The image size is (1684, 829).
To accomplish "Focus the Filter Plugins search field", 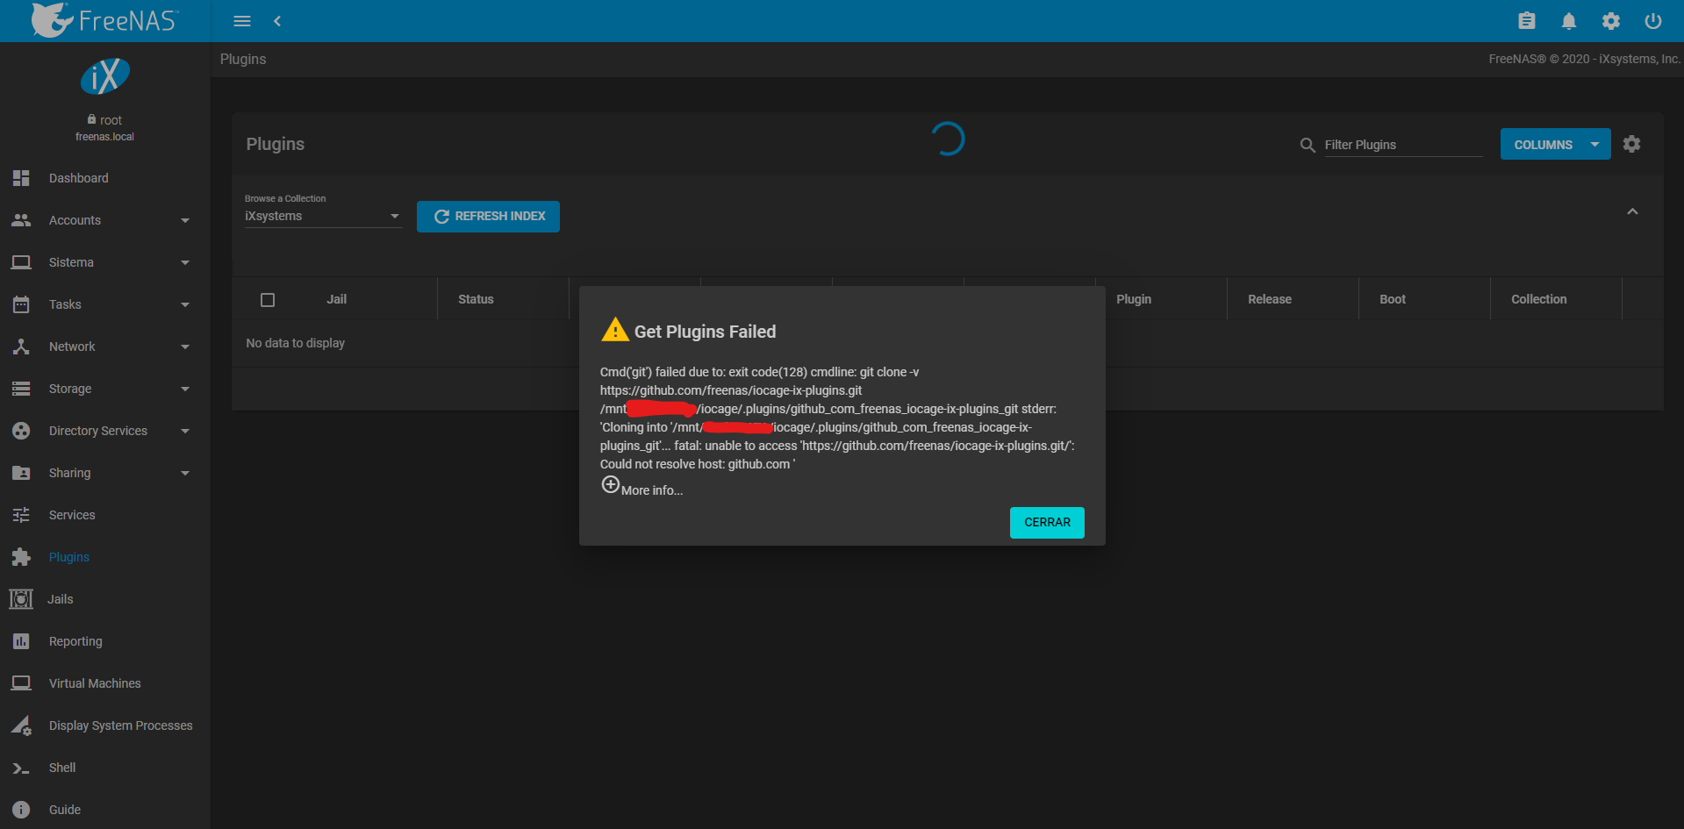I will 1403,145.
